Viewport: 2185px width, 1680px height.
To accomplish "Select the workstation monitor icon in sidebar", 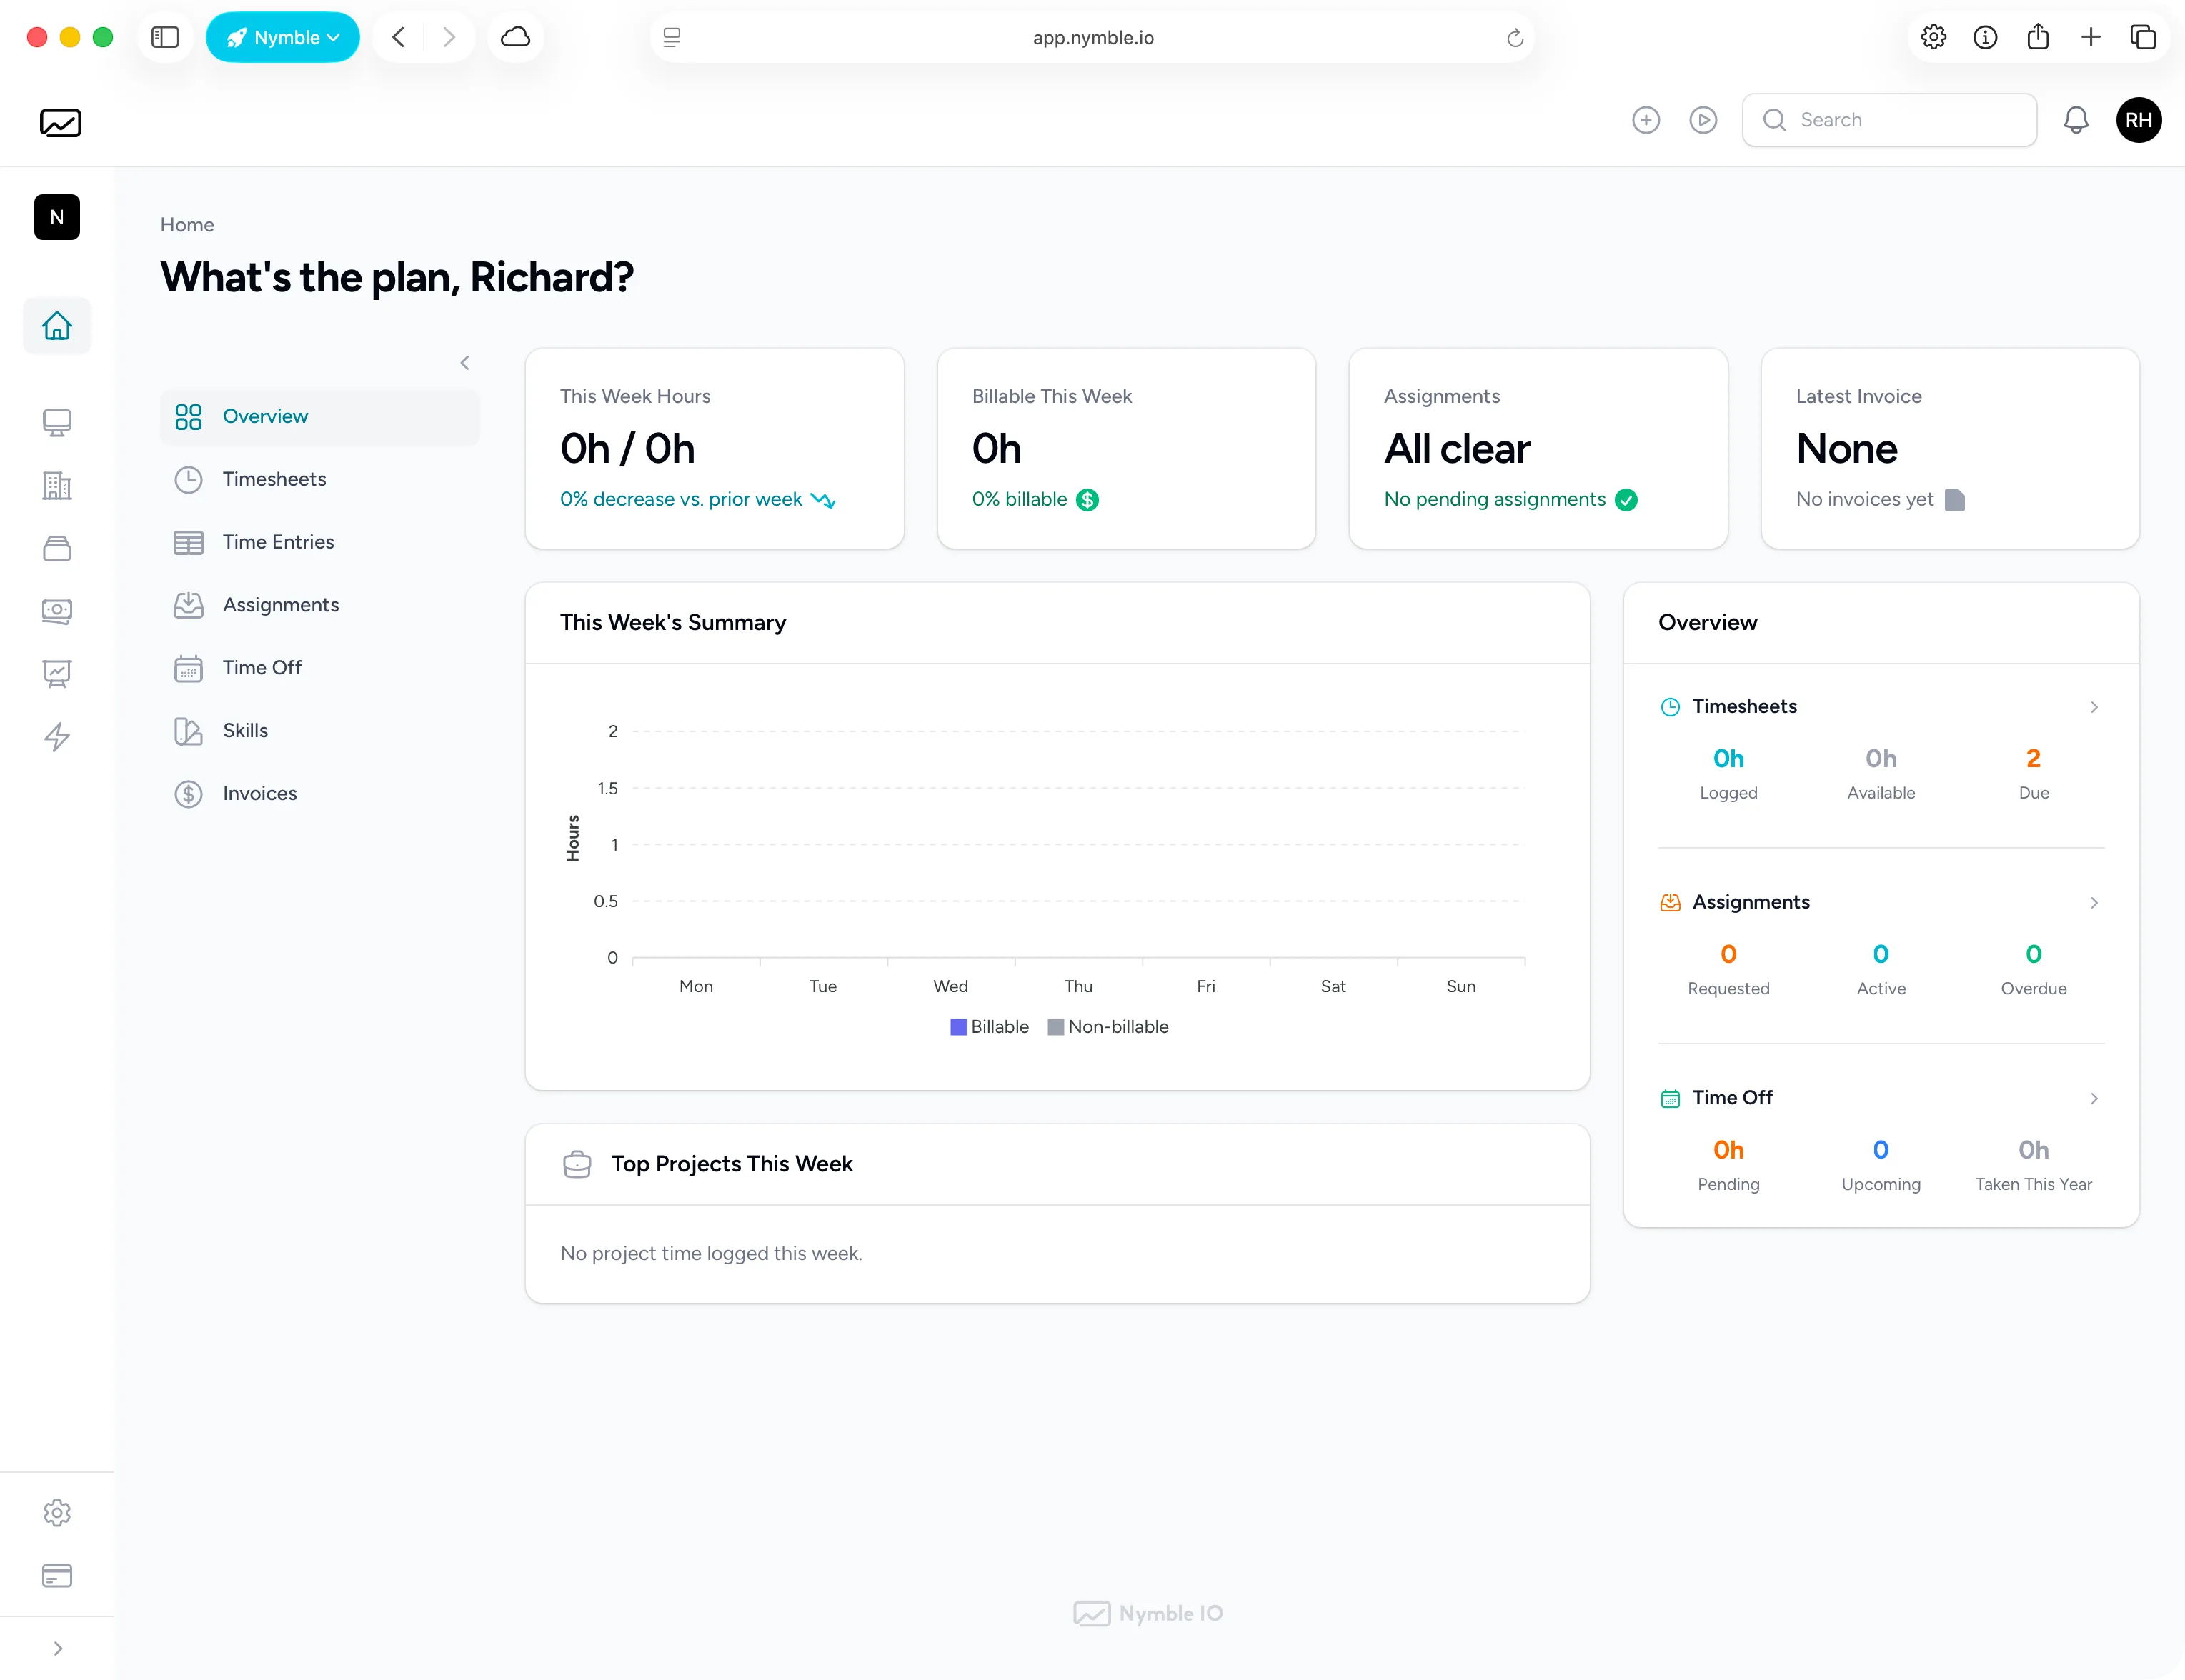I will click(x=57, y=423).
